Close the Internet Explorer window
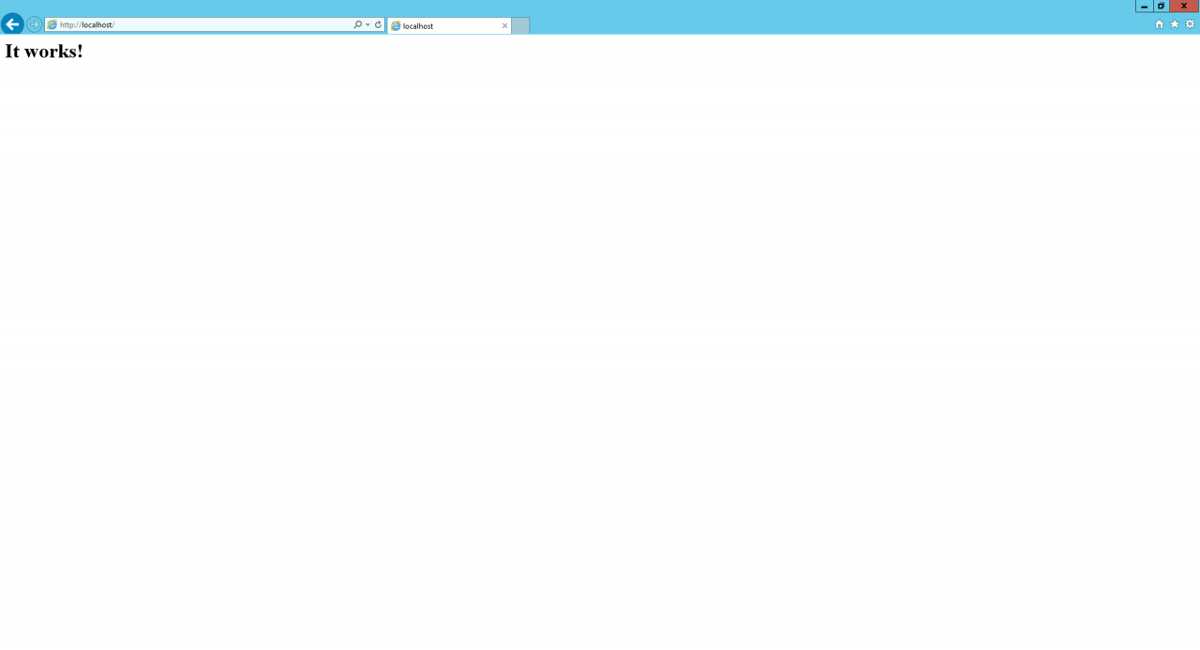1200x650 pixels. [x=1184, y=6]
